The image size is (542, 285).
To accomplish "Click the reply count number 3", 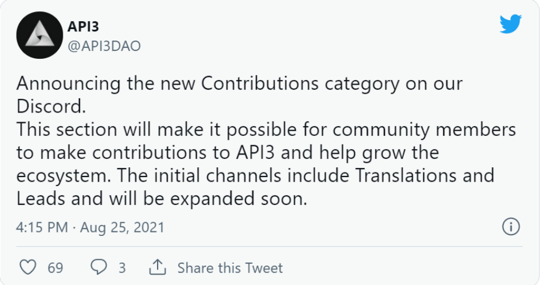I will (122, 268).
